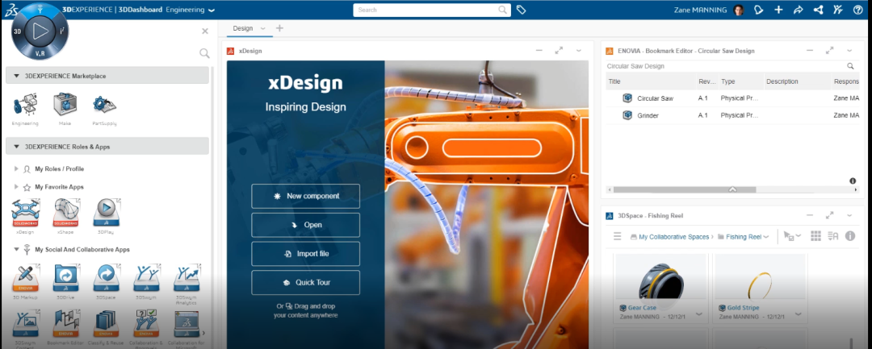Open the PartSupply marketplace icon

(x=104, y=104)
